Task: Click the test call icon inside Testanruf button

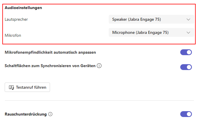Action: pyautogui.click(x=11, y=88)
